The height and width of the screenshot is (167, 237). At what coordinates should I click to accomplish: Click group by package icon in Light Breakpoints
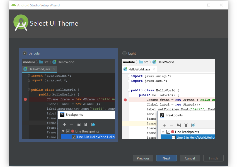pyautogui.click(x=179, y=125)
